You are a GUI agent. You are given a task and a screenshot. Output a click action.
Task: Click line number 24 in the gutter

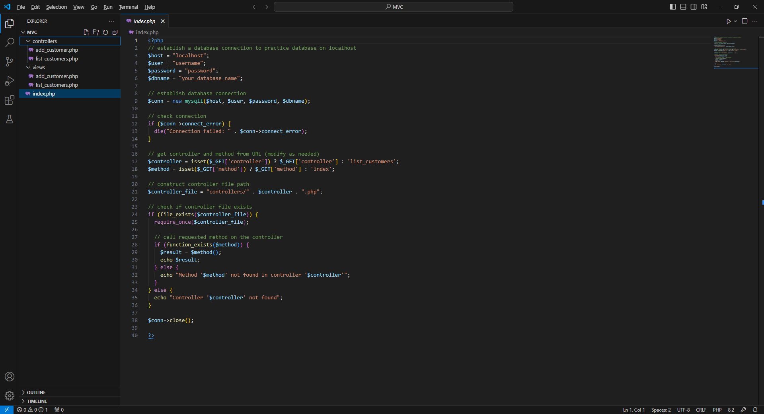click(134, 214)
